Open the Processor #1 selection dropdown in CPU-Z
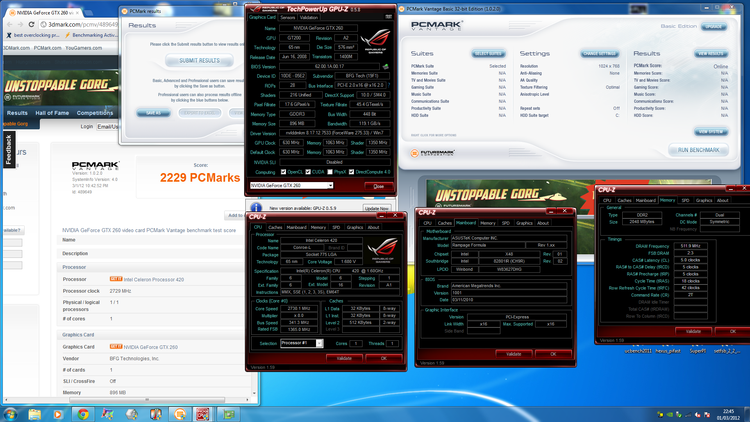 point(319,343)
